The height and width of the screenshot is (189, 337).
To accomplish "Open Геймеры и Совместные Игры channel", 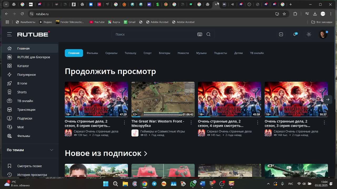I will point(162,131).
